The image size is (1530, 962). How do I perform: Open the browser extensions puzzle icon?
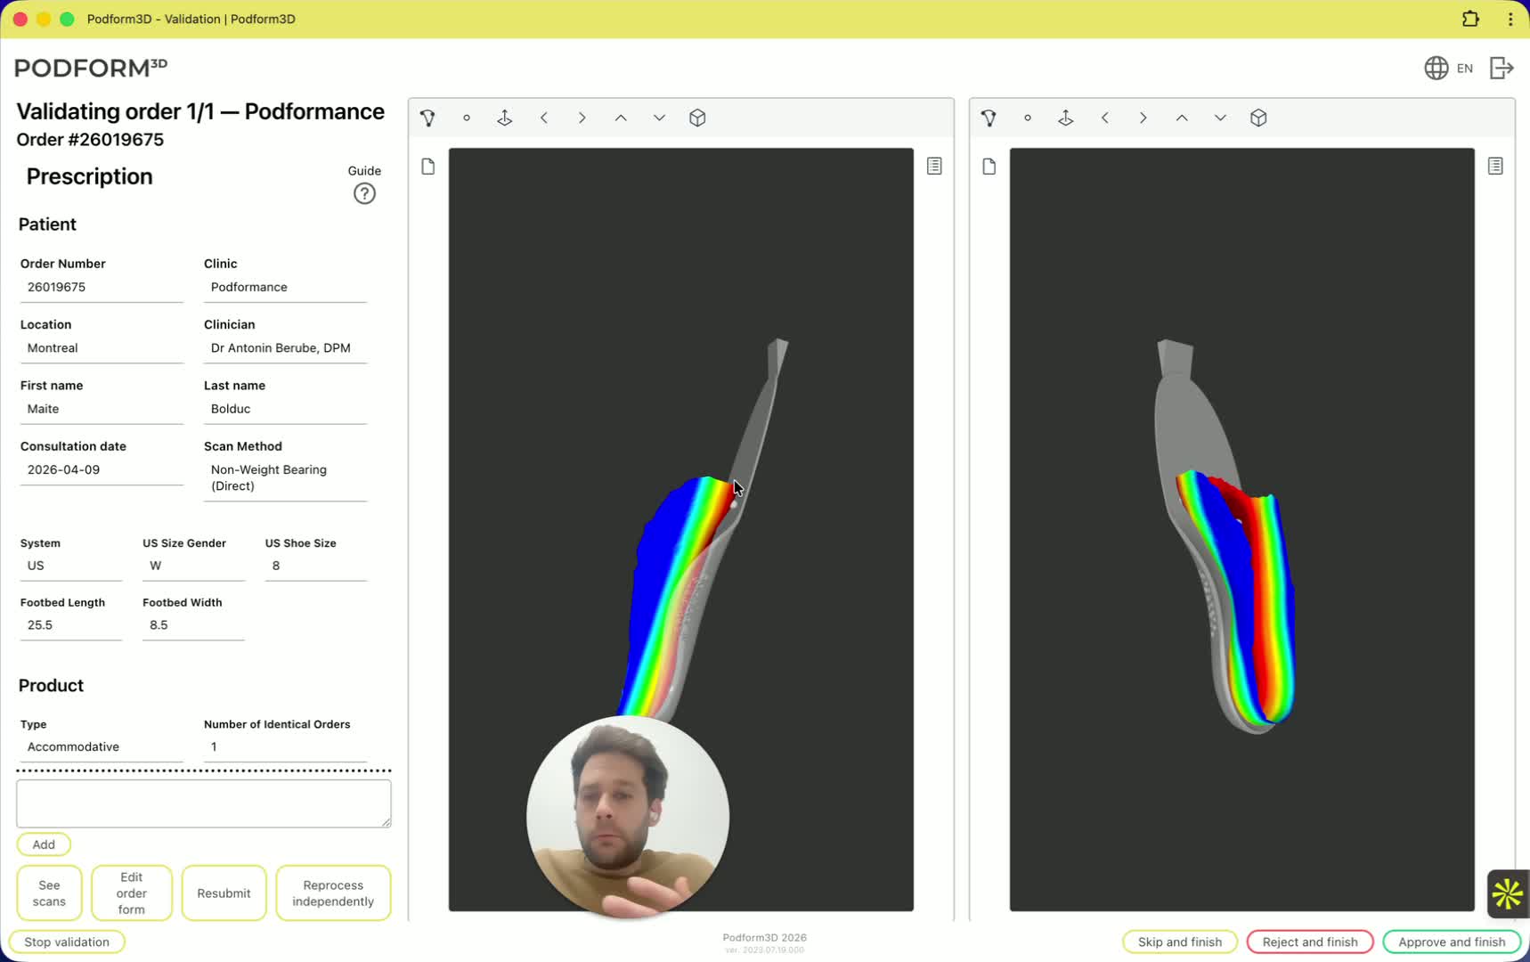(x=1470, y=19)
